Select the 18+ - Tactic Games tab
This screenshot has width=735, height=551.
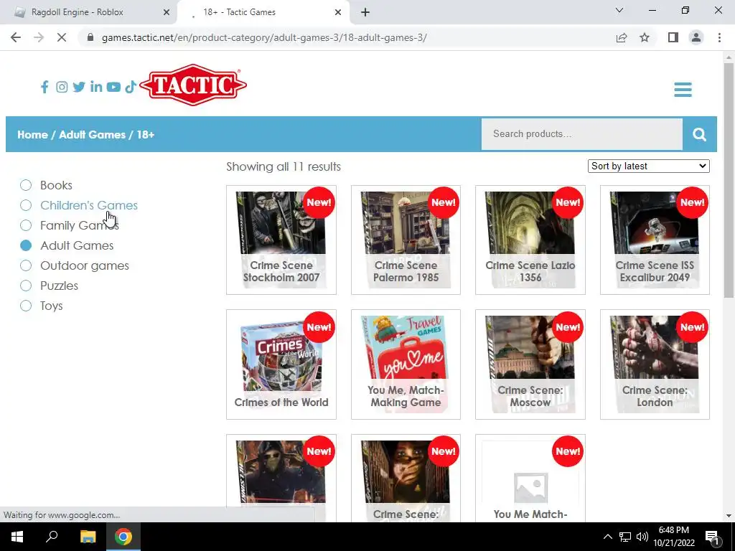263,13
